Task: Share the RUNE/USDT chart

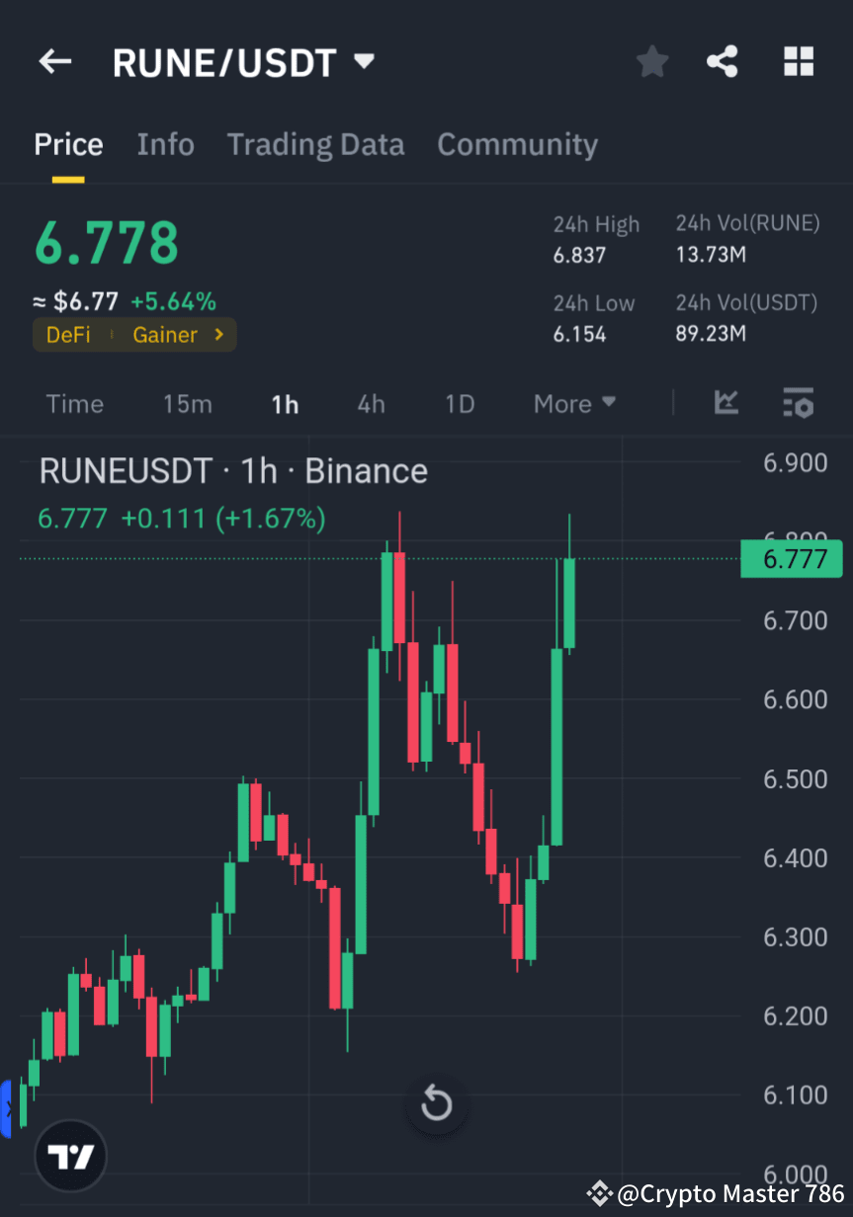Action: (723, 61)
